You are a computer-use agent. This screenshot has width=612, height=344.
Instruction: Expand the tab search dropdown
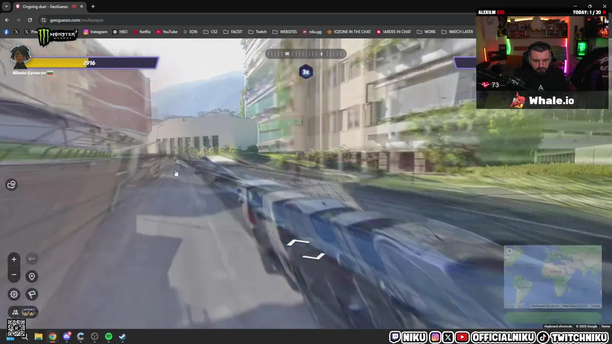[x=6, y=7]
